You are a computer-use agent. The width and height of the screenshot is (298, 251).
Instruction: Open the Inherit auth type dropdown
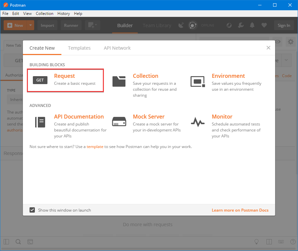15,100
